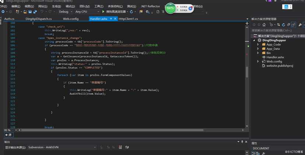
Task: Click the horizontal scrollbar of code editor
Action: (x=112, y=130)
